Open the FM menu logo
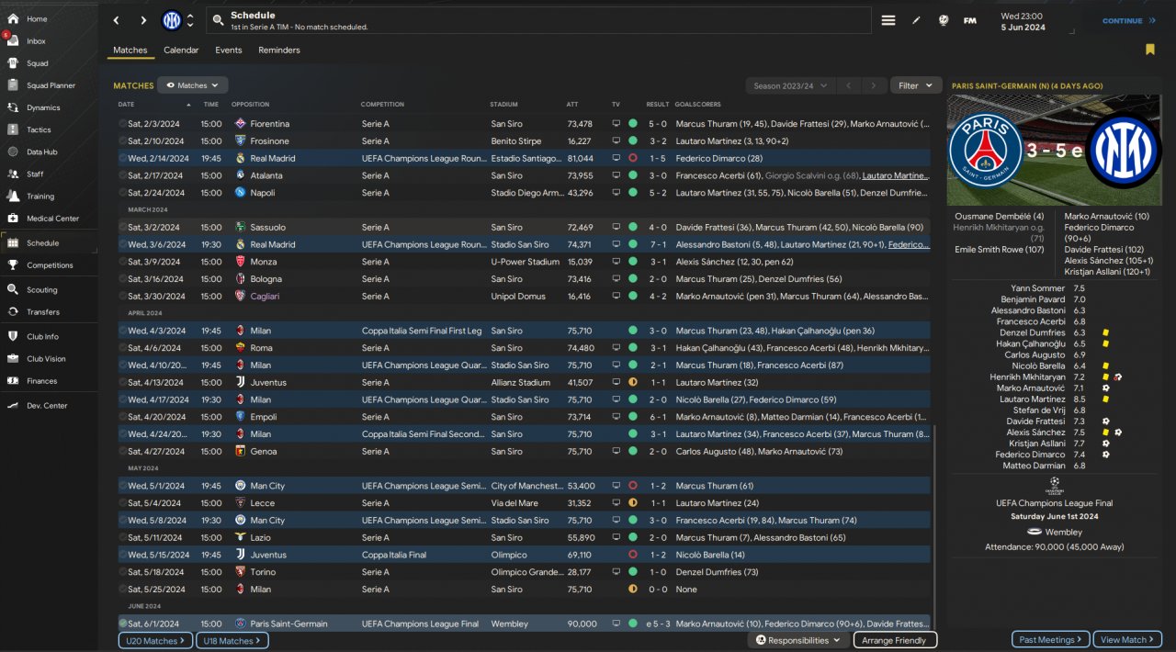1176x652 pixels. [970, 20]
